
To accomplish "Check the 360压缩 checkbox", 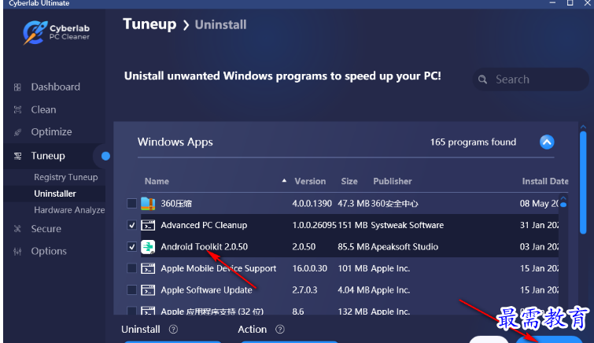I will pyautogui.click(x=131, y=204).
